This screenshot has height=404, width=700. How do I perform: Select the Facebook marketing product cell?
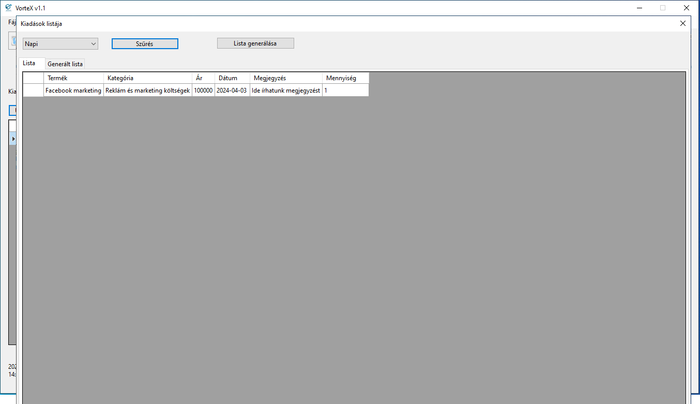[x=73, y=91]
